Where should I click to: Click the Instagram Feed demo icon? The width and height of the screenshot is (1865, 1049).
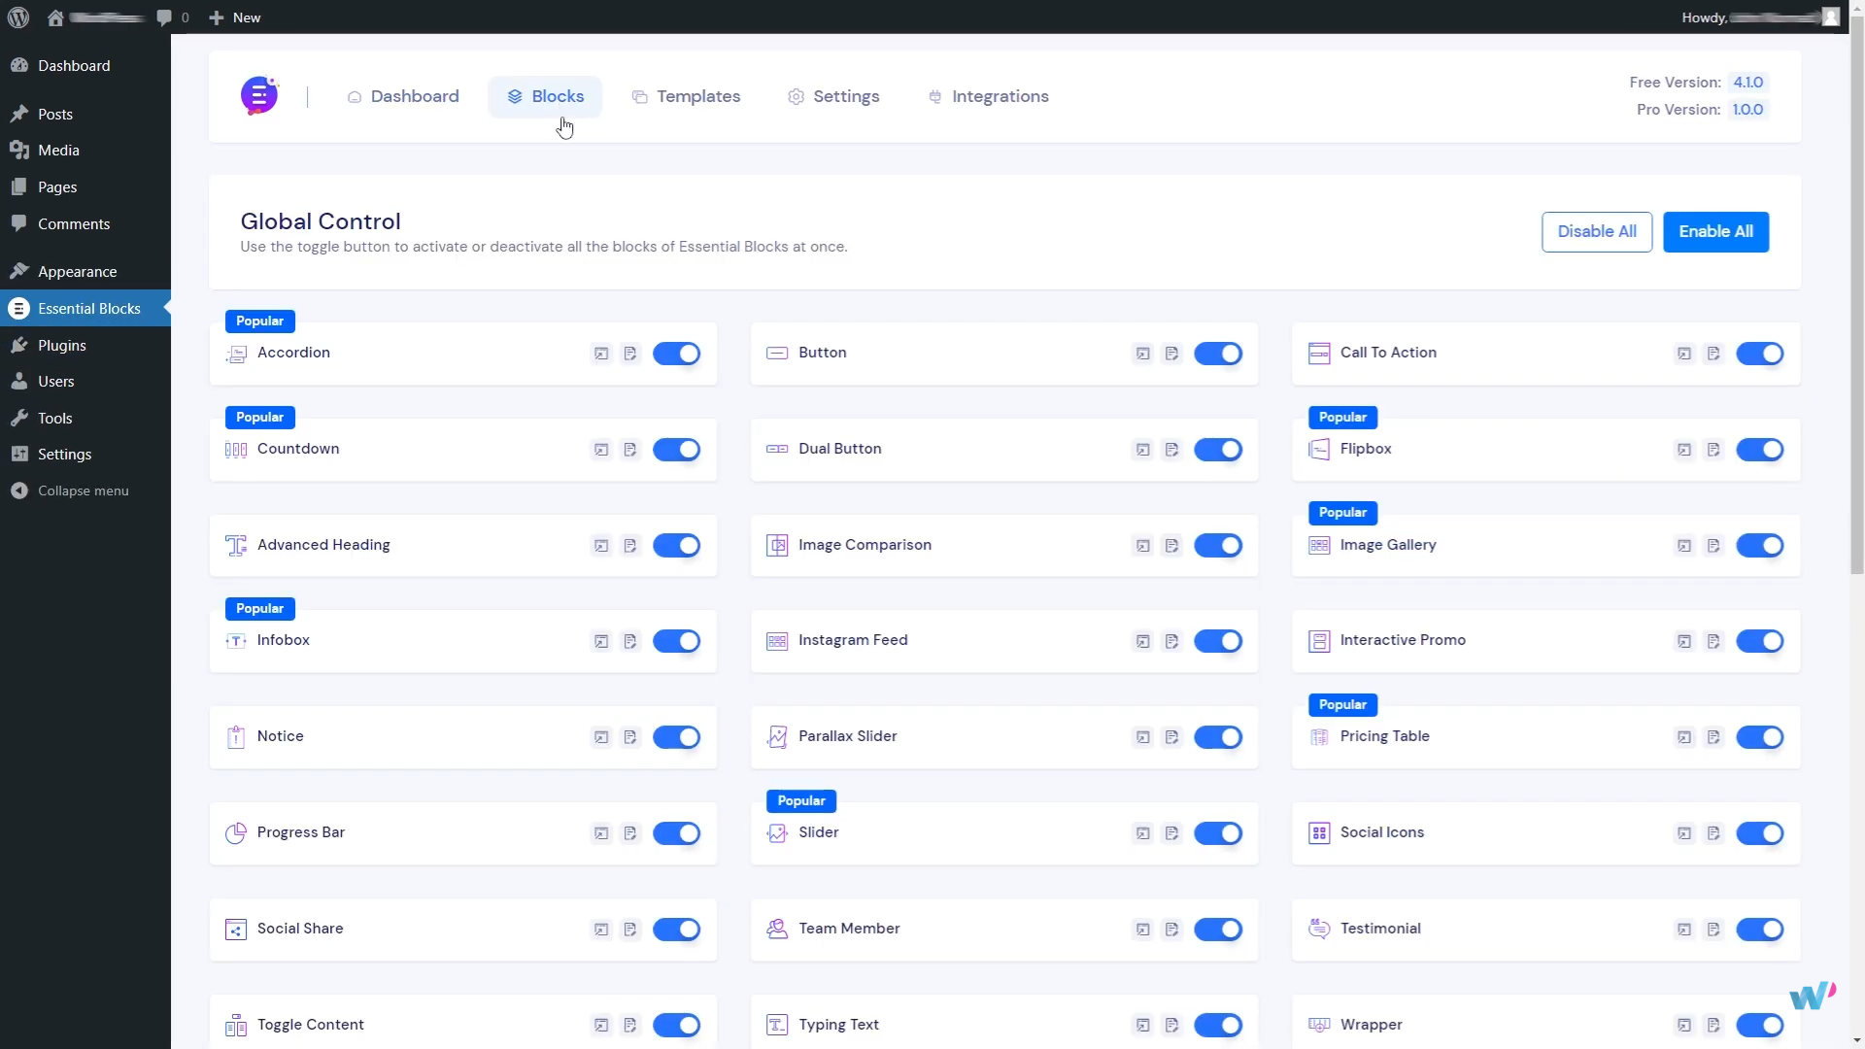click(1142, 641)
